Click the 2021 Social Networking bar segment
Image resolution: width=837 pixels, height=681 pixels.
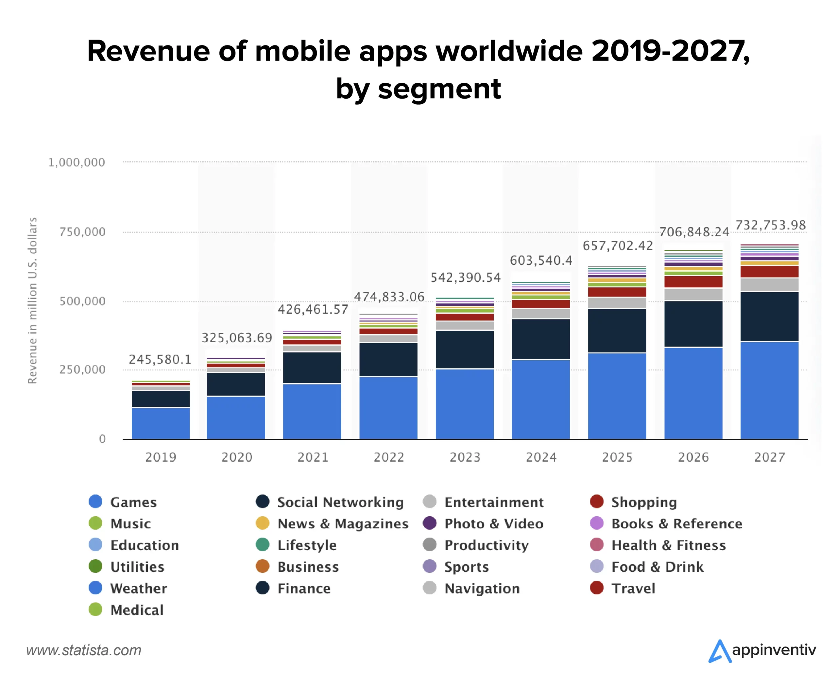click(x=312, y=367)
